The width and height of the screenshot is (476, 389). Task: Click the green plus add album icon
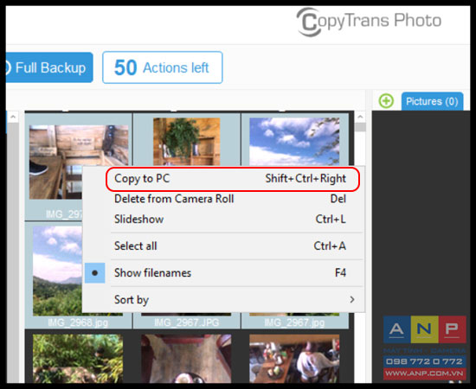point(386,100)
